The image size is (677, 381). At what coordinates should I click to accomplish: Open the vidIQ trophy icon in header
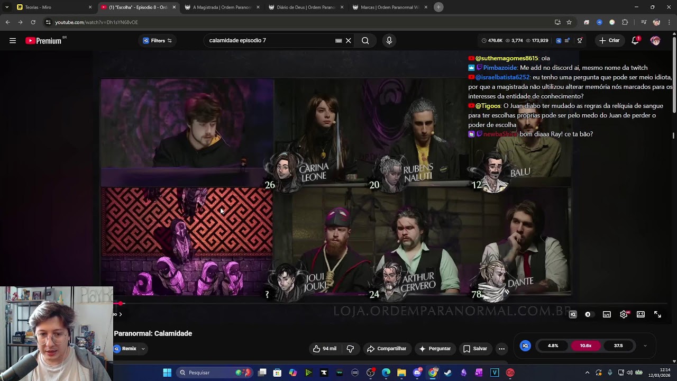click(580, 41)
